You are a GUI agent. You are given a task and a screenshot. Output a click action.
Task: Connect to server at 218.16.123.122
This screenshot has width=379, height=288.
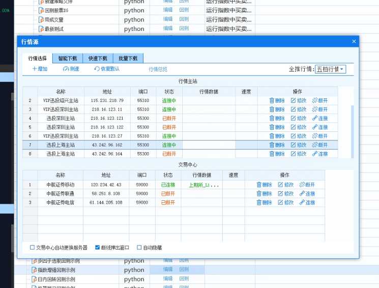coord(320,127)
